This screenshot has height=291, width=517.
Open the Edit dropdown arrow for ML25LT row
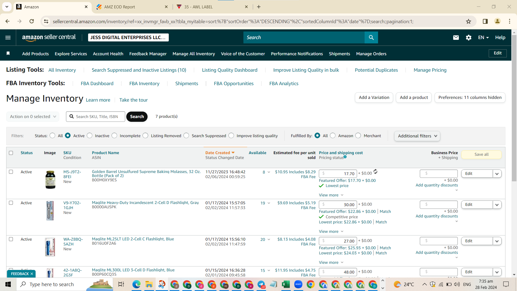497,241
